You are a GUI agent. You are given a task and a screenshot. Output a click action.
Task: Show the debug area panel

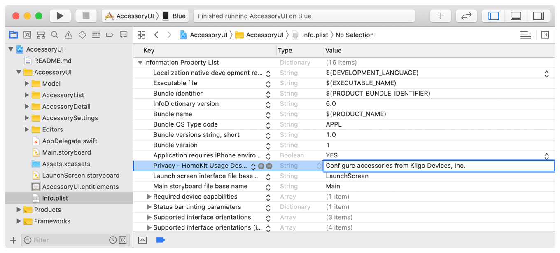(516, 16)
